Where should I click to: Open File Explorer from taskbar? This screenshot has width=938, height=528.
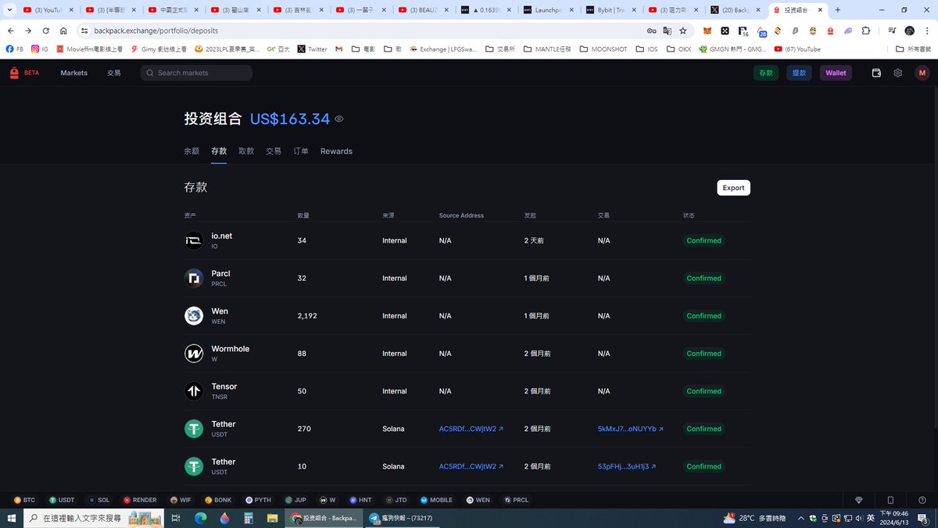pyautogui.click(x=273, y=518)
